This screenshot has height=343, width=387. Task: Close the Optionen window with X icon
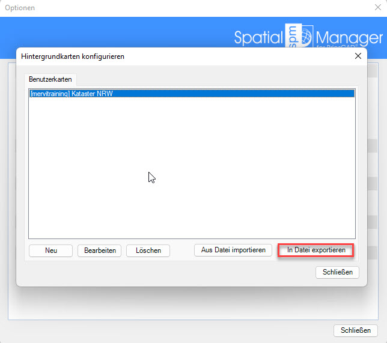click(377, 8)
